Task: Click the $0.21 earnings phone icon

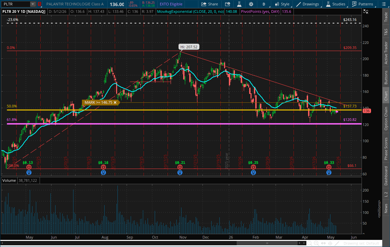Action: coord(180,167)
